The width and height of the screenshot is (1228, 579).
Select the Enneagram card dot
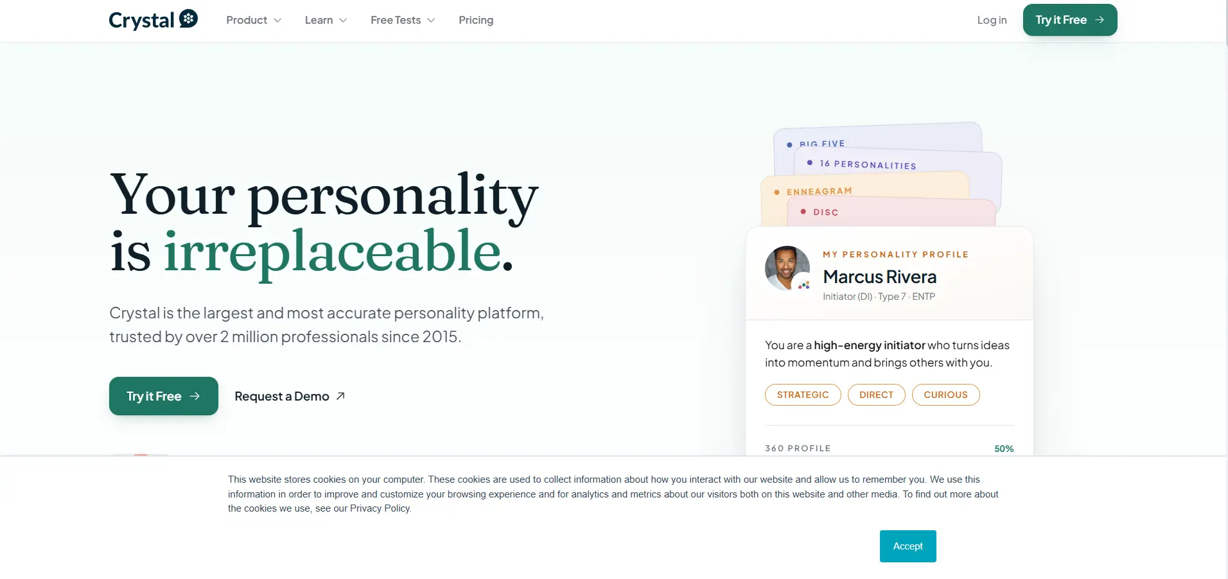776,192
